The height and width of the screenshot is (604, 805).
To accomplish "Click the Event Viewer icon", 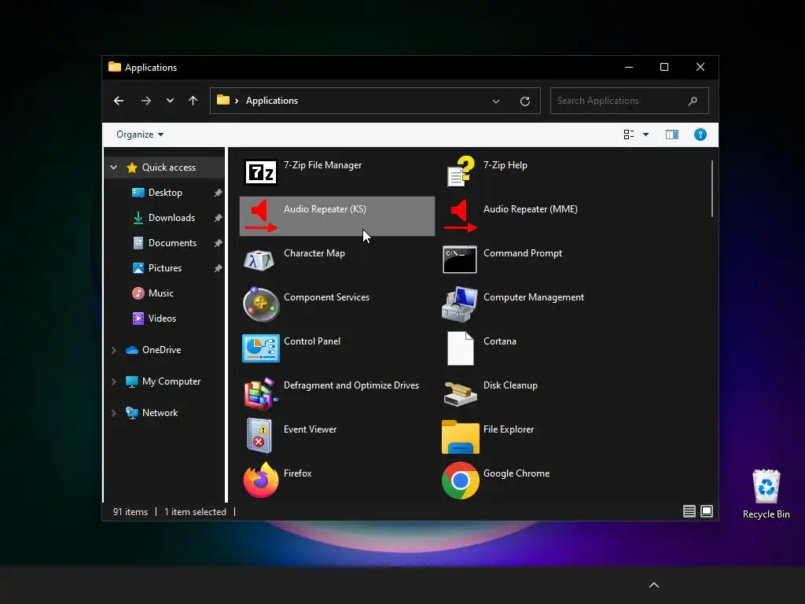I will pos(259,436).
